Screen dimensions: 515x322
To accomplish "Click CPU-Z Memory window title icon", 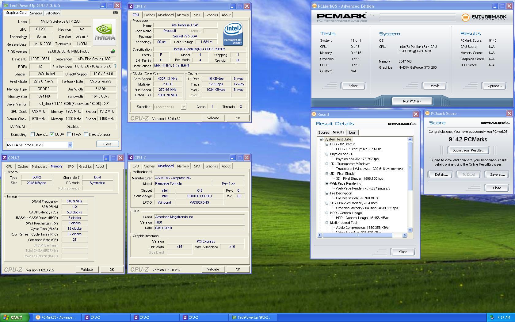I will (x=5, y=158).
